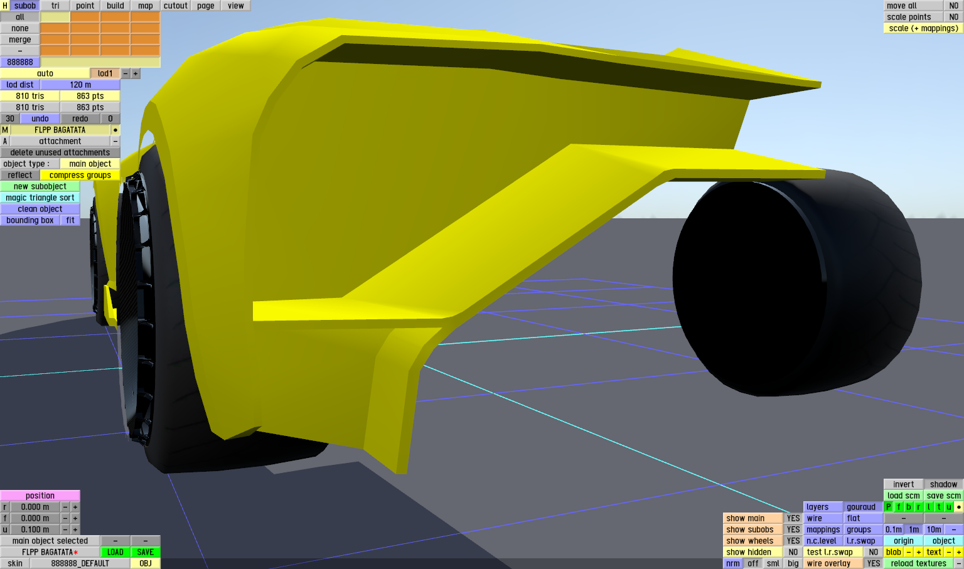
Task: Click the 0.100 m u position value
Action: coord(35,529)
